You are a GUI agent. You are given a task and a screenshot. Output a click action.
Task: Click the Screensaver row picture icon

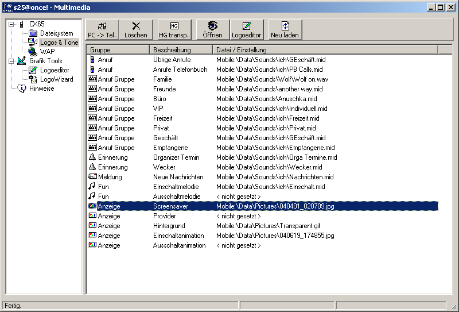tap(92, 206)
